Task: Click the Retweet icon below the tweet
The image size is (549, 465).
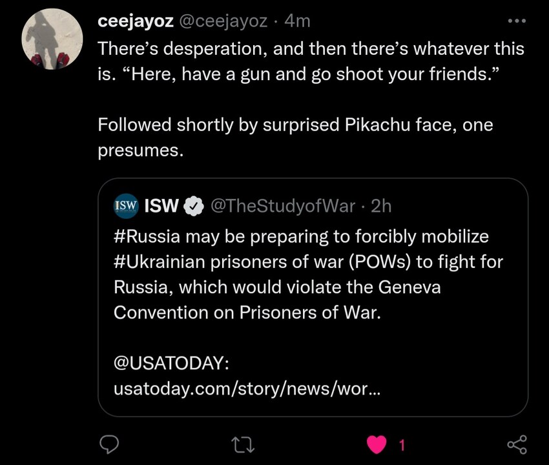Action: [243, 444]
